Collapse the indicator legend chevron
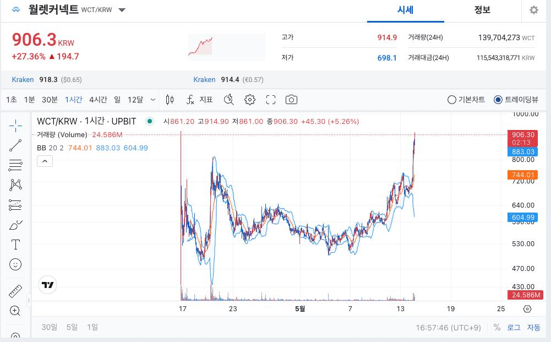Viewport: 551px width, 342px height. pos(45,161)
